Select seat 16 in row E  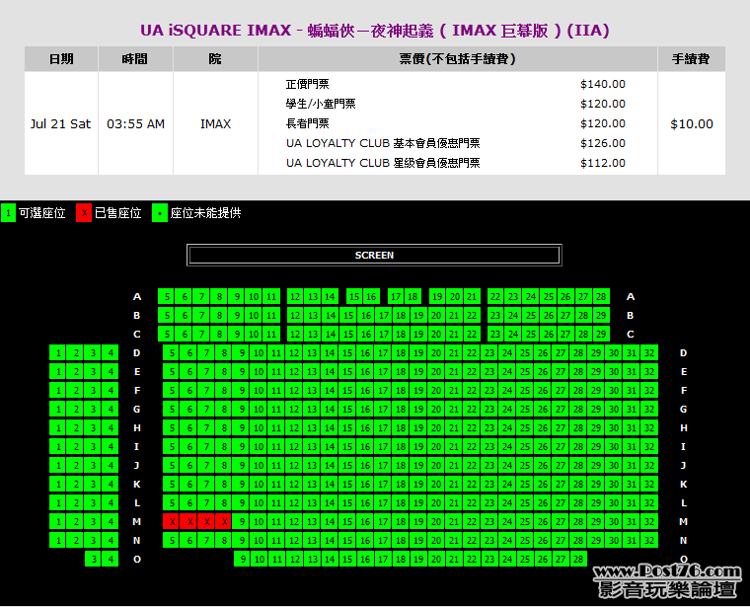[365, 372]
